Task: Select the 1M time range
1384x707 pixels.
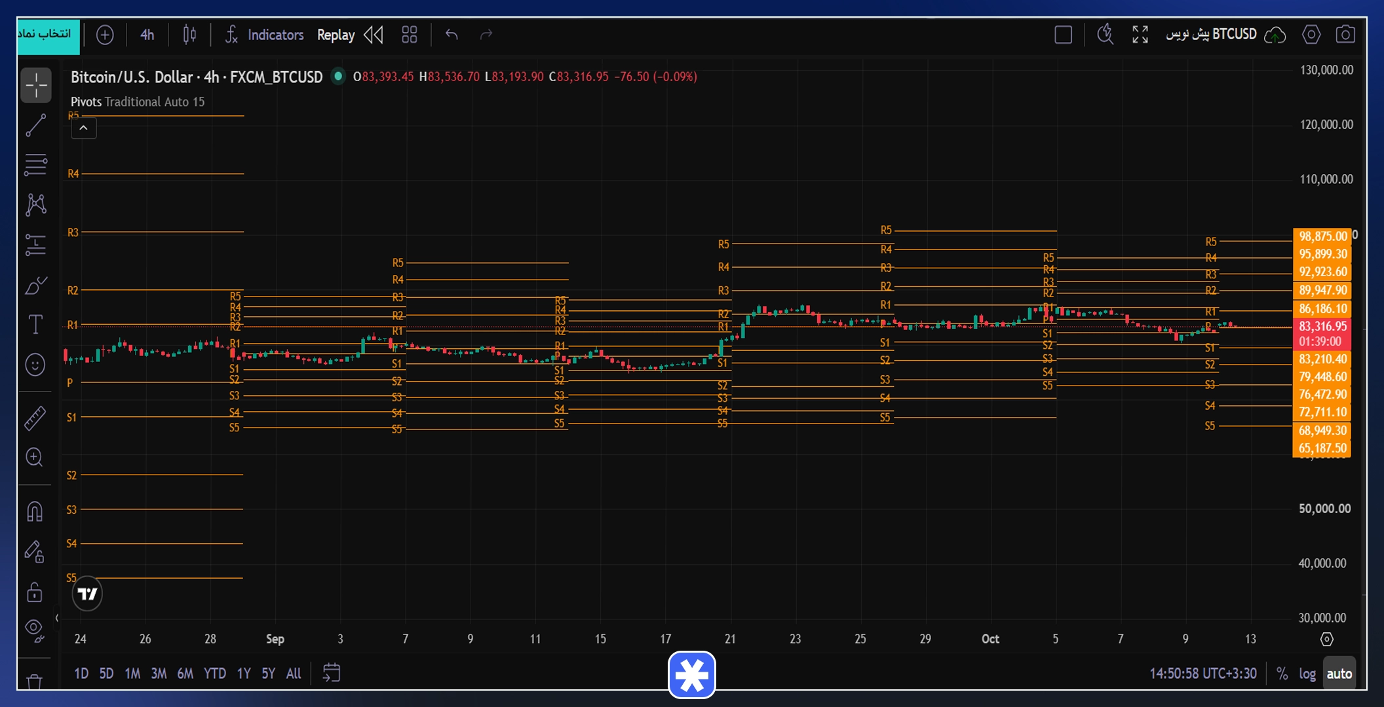Action: pos(132,674)
